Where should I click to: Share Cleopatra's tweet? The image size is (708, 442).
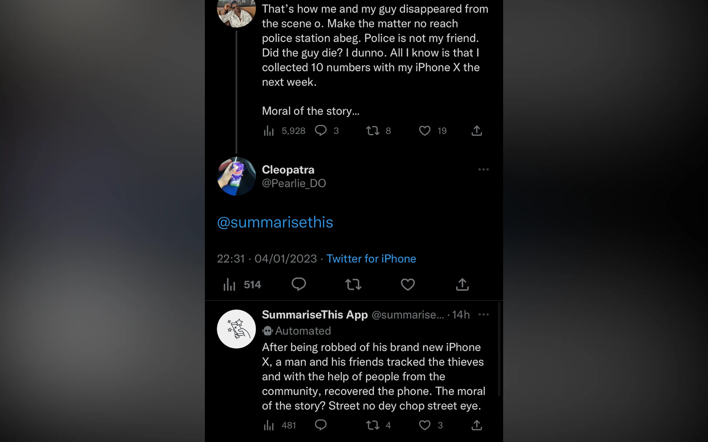pos(462,284)
